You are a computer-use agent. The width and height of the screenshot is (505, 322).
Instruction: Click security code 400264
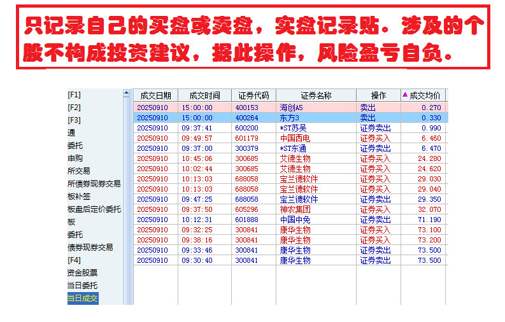pos(246,118)
